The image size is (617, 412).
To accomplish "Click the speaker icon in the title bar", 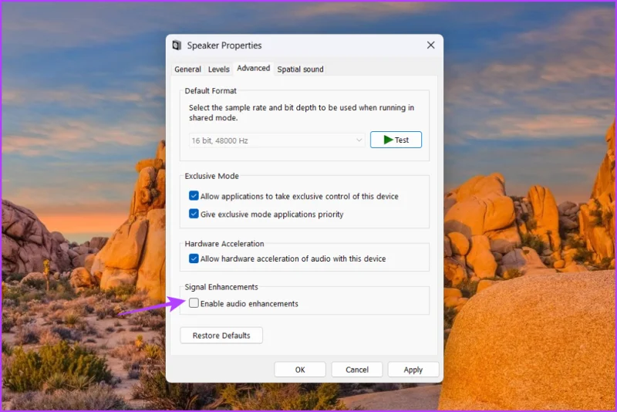I will click(x=177, y=46).
